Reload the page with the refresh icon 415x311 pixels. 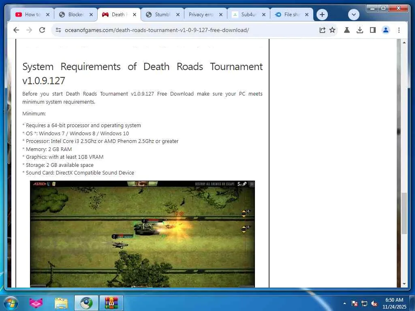coord(42,30)
